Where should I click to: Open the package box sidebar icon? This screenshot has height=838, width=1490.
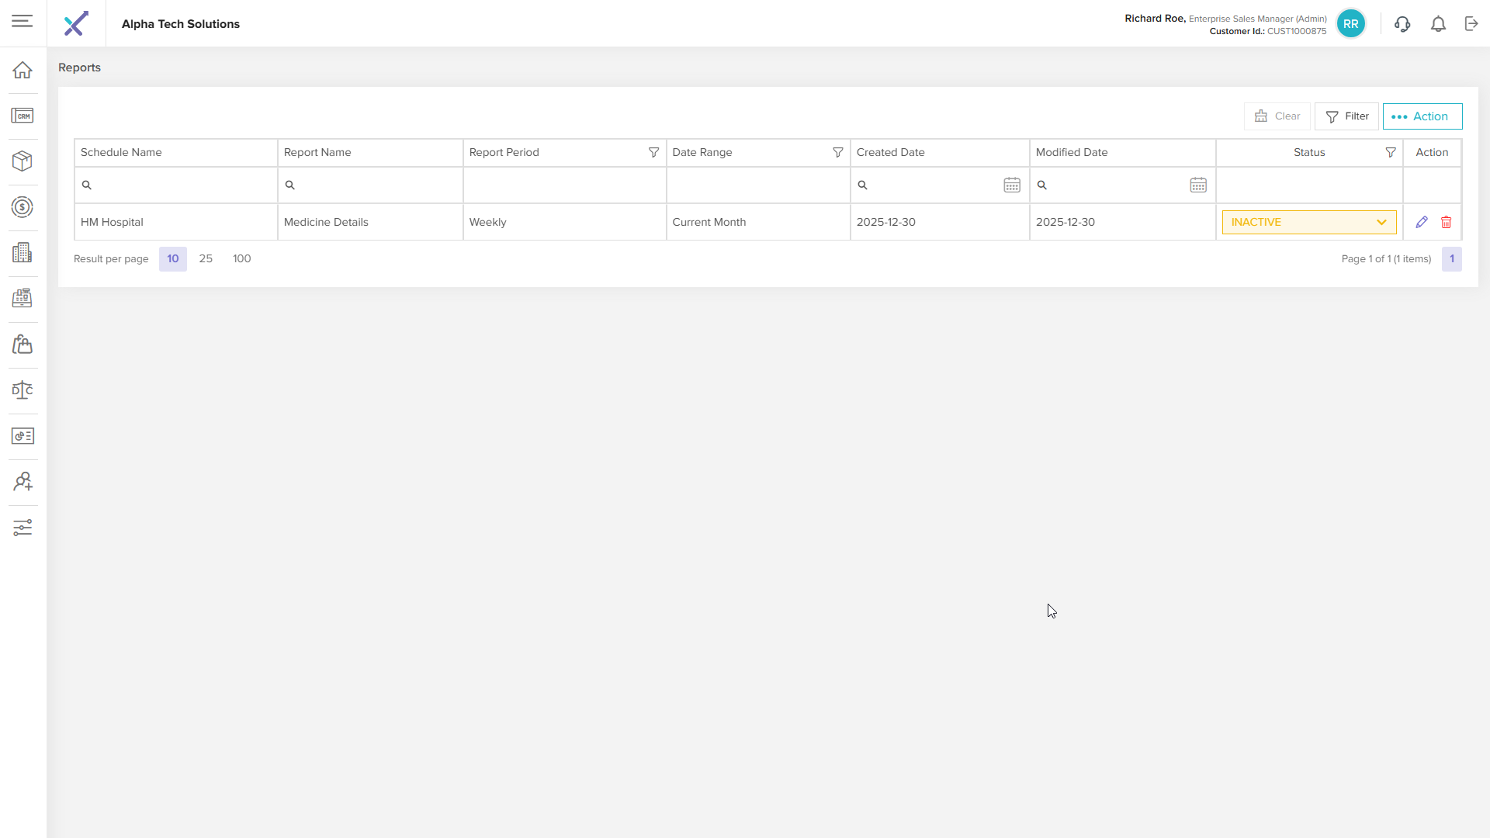pos(23,161)
